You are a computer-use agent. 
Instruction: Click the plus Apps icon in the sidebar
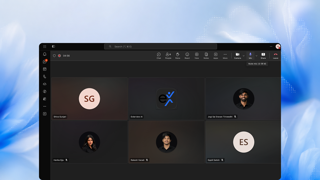[x=45, y=114]
